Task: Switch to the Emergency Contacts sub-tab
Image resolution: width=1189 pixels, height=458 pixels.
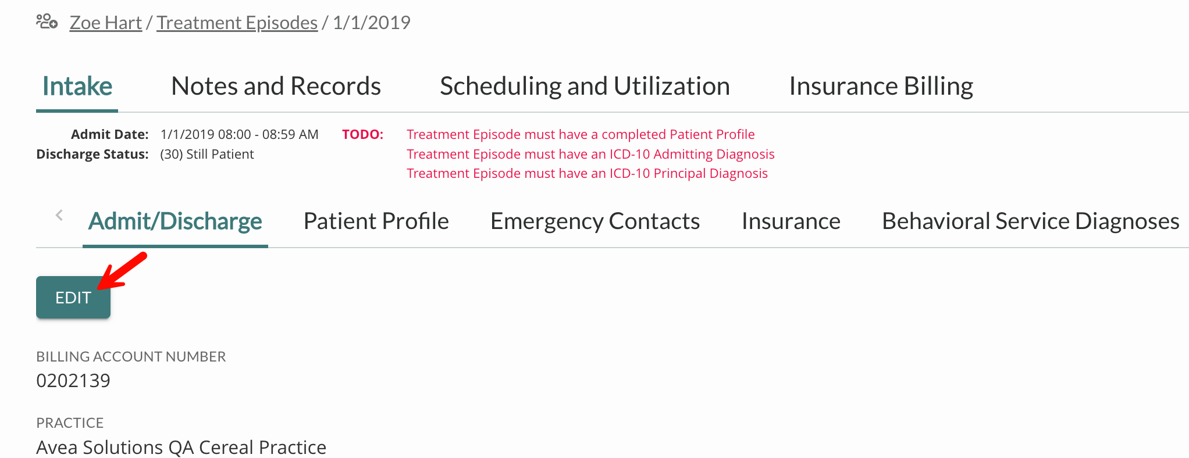Action: (x=594, y=221)
